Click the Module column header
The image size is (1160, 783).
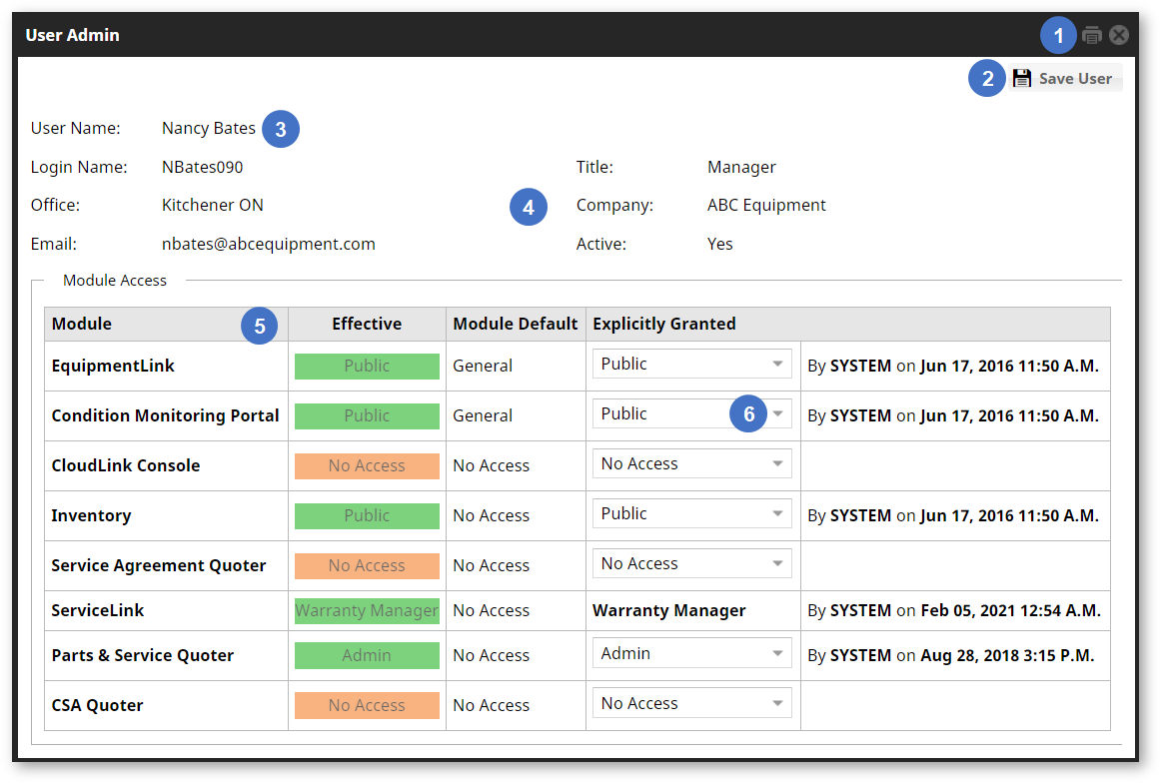point(166,324)
